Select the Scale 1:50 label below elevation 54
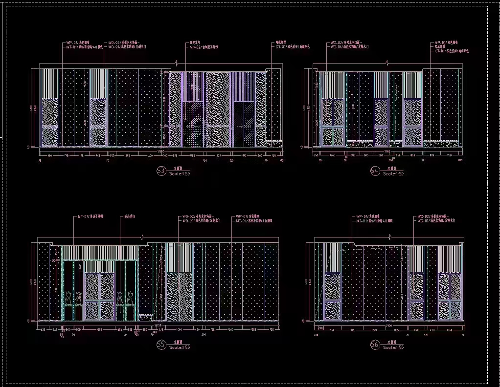Image resolution: width=500 pixels, height=387 pixels. pyautogui.click(x=393, y=173)
